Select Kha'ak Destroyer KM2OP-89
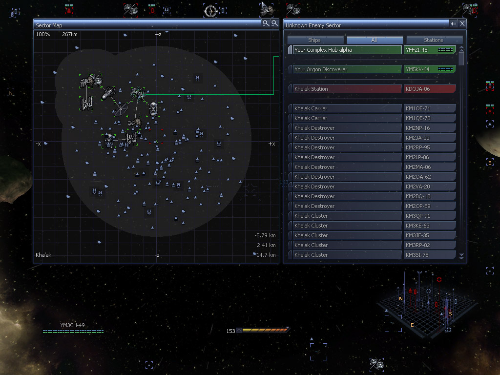 pos(372,207)
